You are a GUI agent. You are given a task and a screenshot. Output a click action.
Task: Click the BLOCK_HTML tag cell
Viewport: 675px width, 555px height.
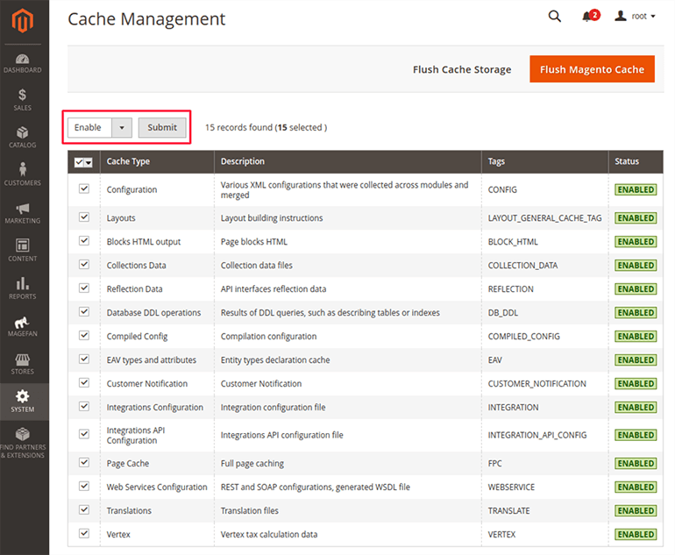click(513, 241)
